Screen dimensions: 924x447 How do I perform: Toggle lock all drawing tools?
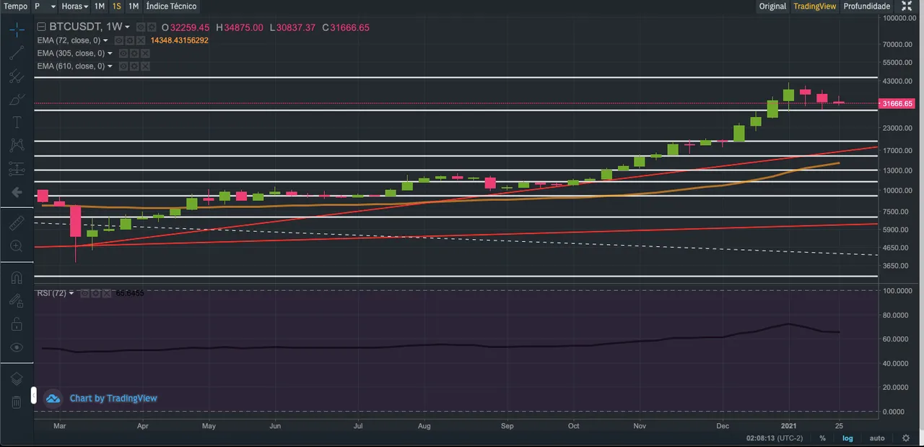click(x=17, y=324)
